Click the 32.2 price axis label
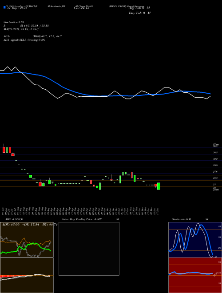The width and height of the screenshot is (222, 293). [x=215, y=159]
